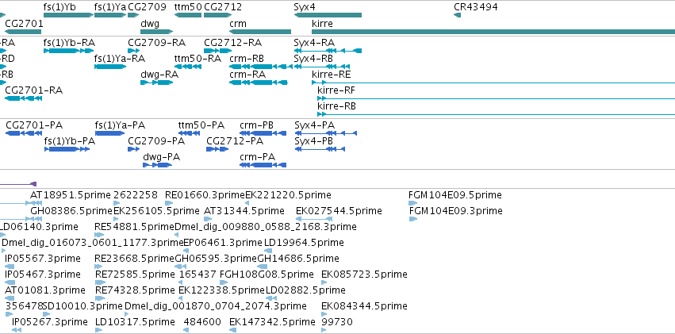Viewport: 675px width, 334px height.
Task: Click the RE72585.5prime EST label
Action: coord(135,274)
